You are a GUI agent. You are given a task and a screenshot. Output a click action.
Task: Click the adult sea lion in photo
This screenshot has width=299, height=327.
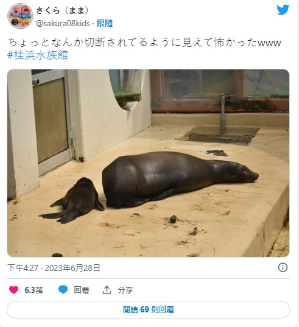click(x=179, y=180)
